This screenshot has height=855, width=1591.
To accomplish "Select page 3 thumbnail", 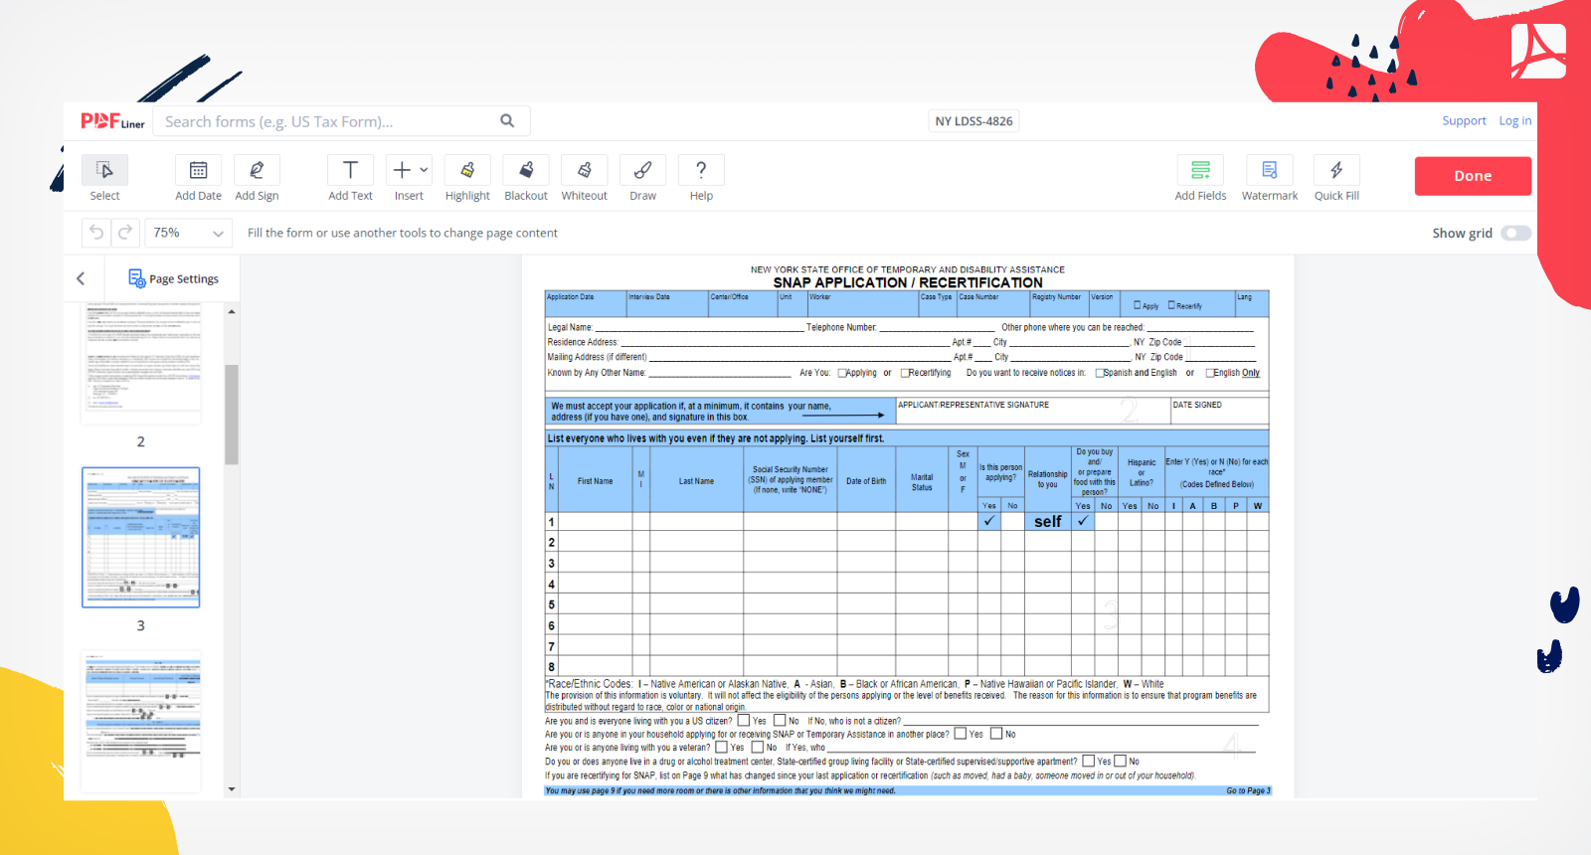I will click(140, 537).
